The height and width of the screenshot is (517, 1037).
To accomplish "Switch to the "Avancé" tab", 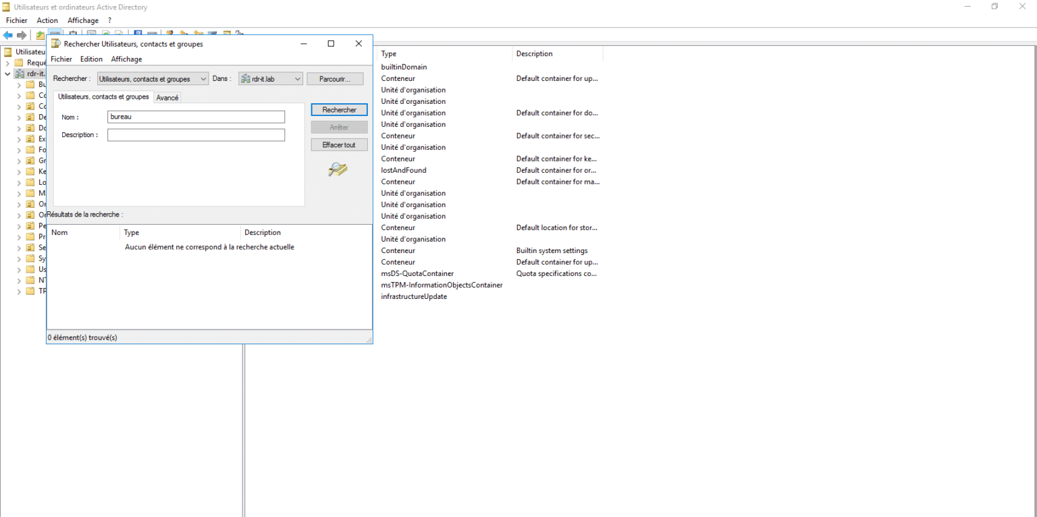I will pos(167,97).
